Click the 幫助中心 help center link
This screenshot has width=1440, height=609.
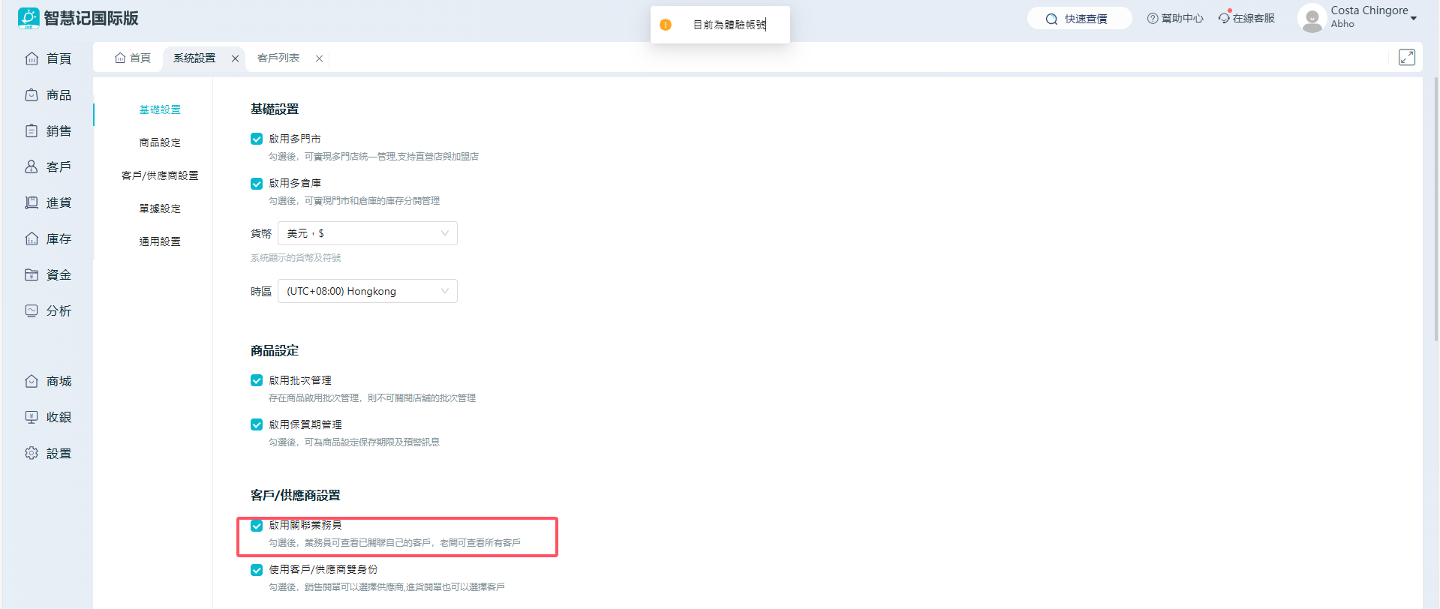[x=1175, y=19]
